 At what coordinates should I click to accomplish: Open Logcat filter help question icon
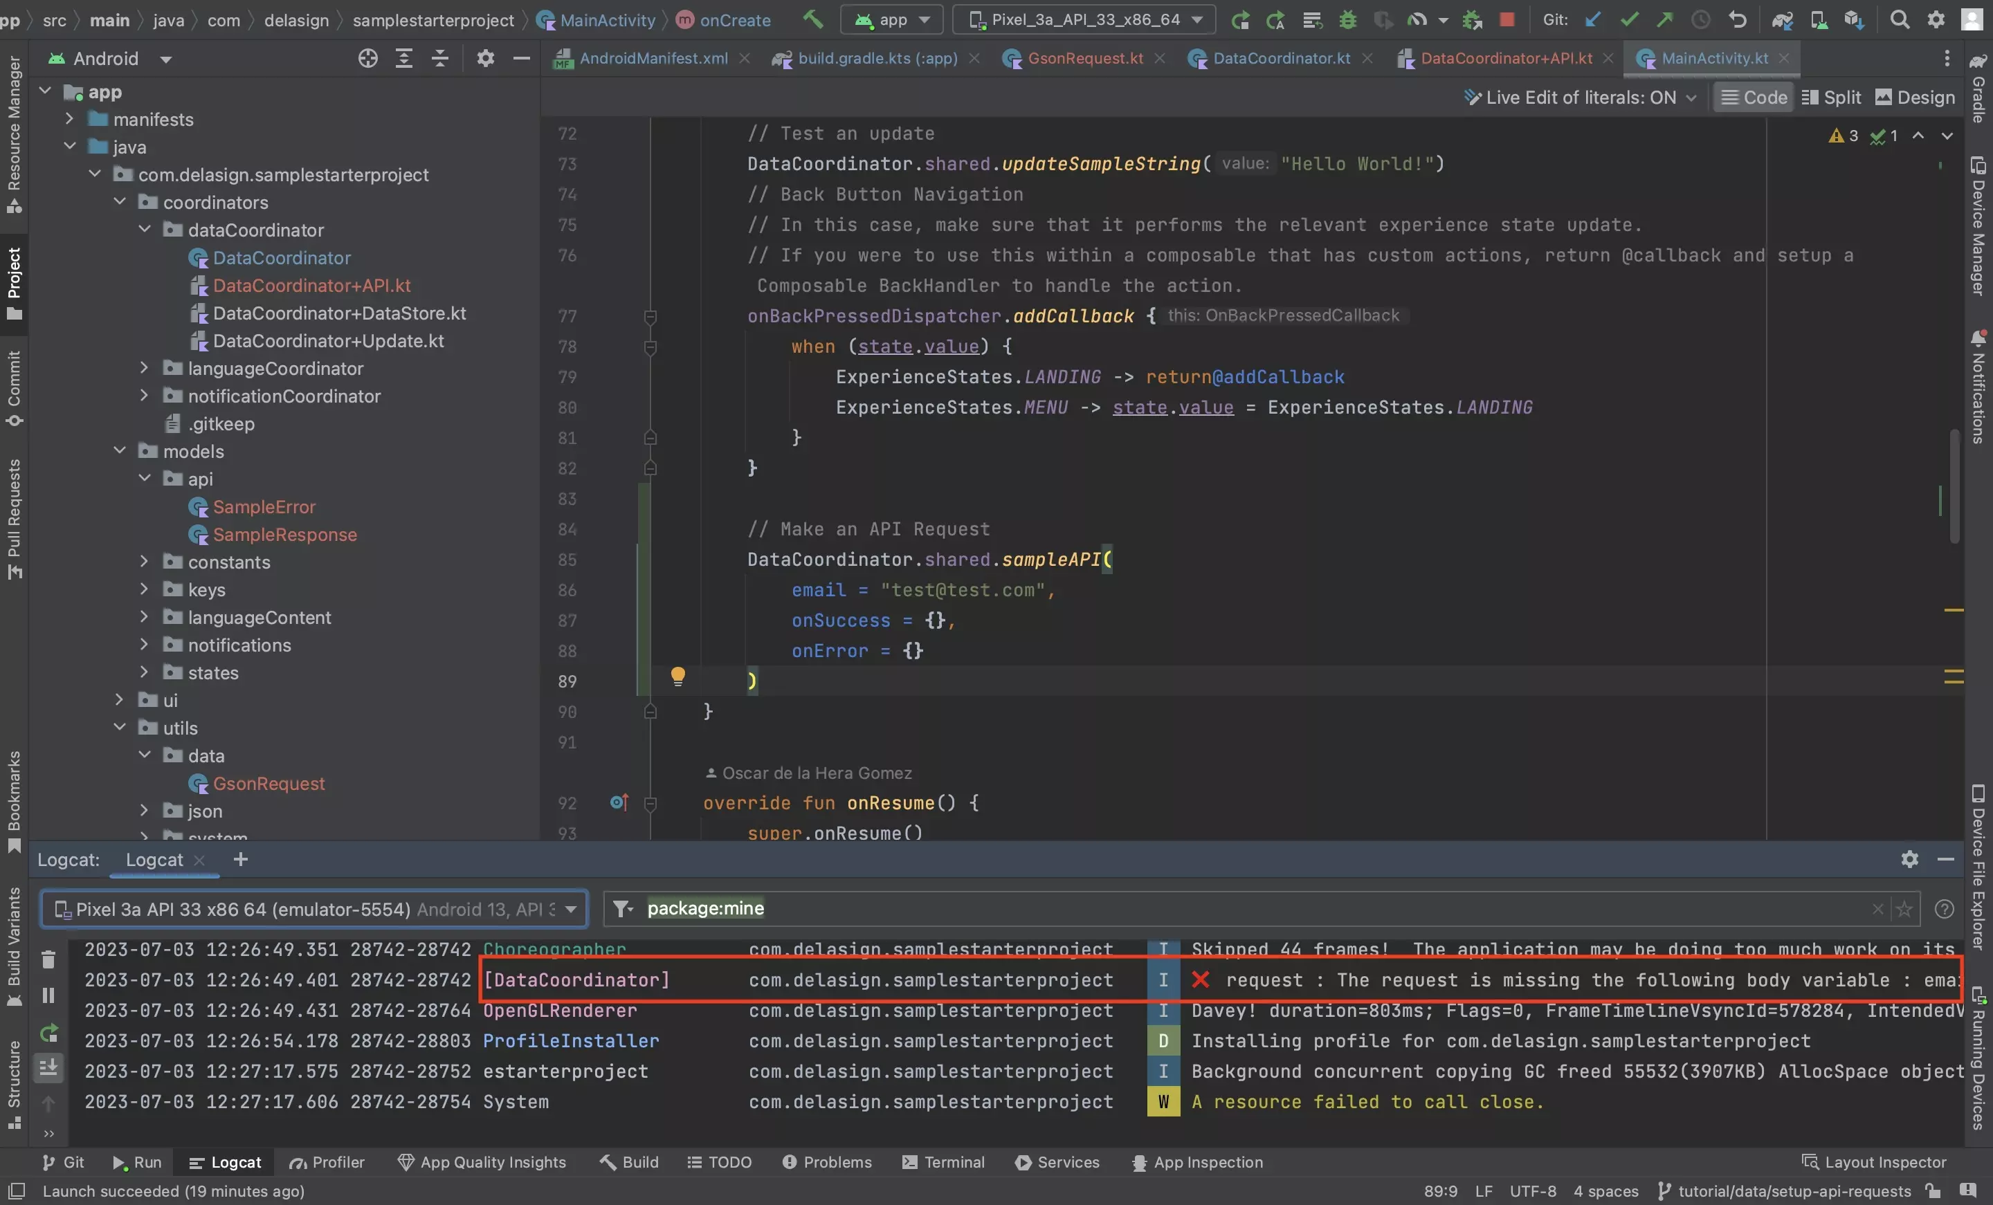(x=1945, y=909)
